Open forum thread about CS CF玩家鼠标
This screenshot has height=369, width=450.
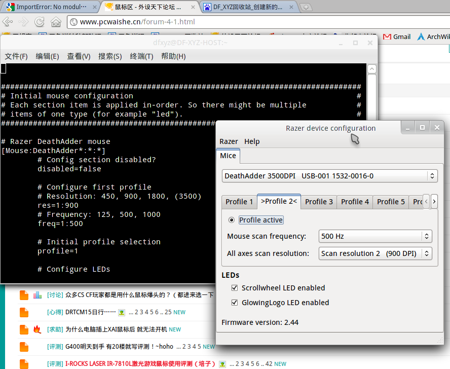139,295
